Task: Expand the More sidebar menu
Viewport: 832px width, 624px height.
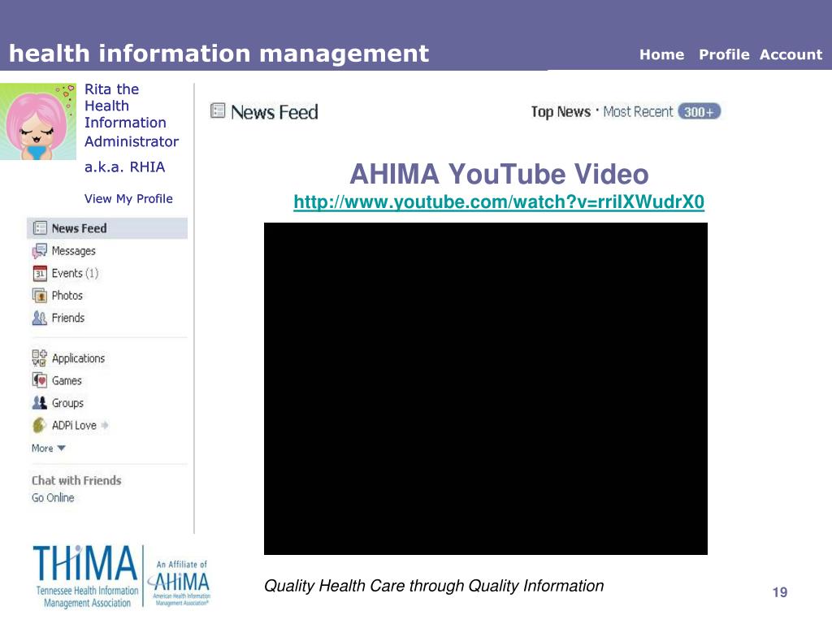Action: coord(48,448)
